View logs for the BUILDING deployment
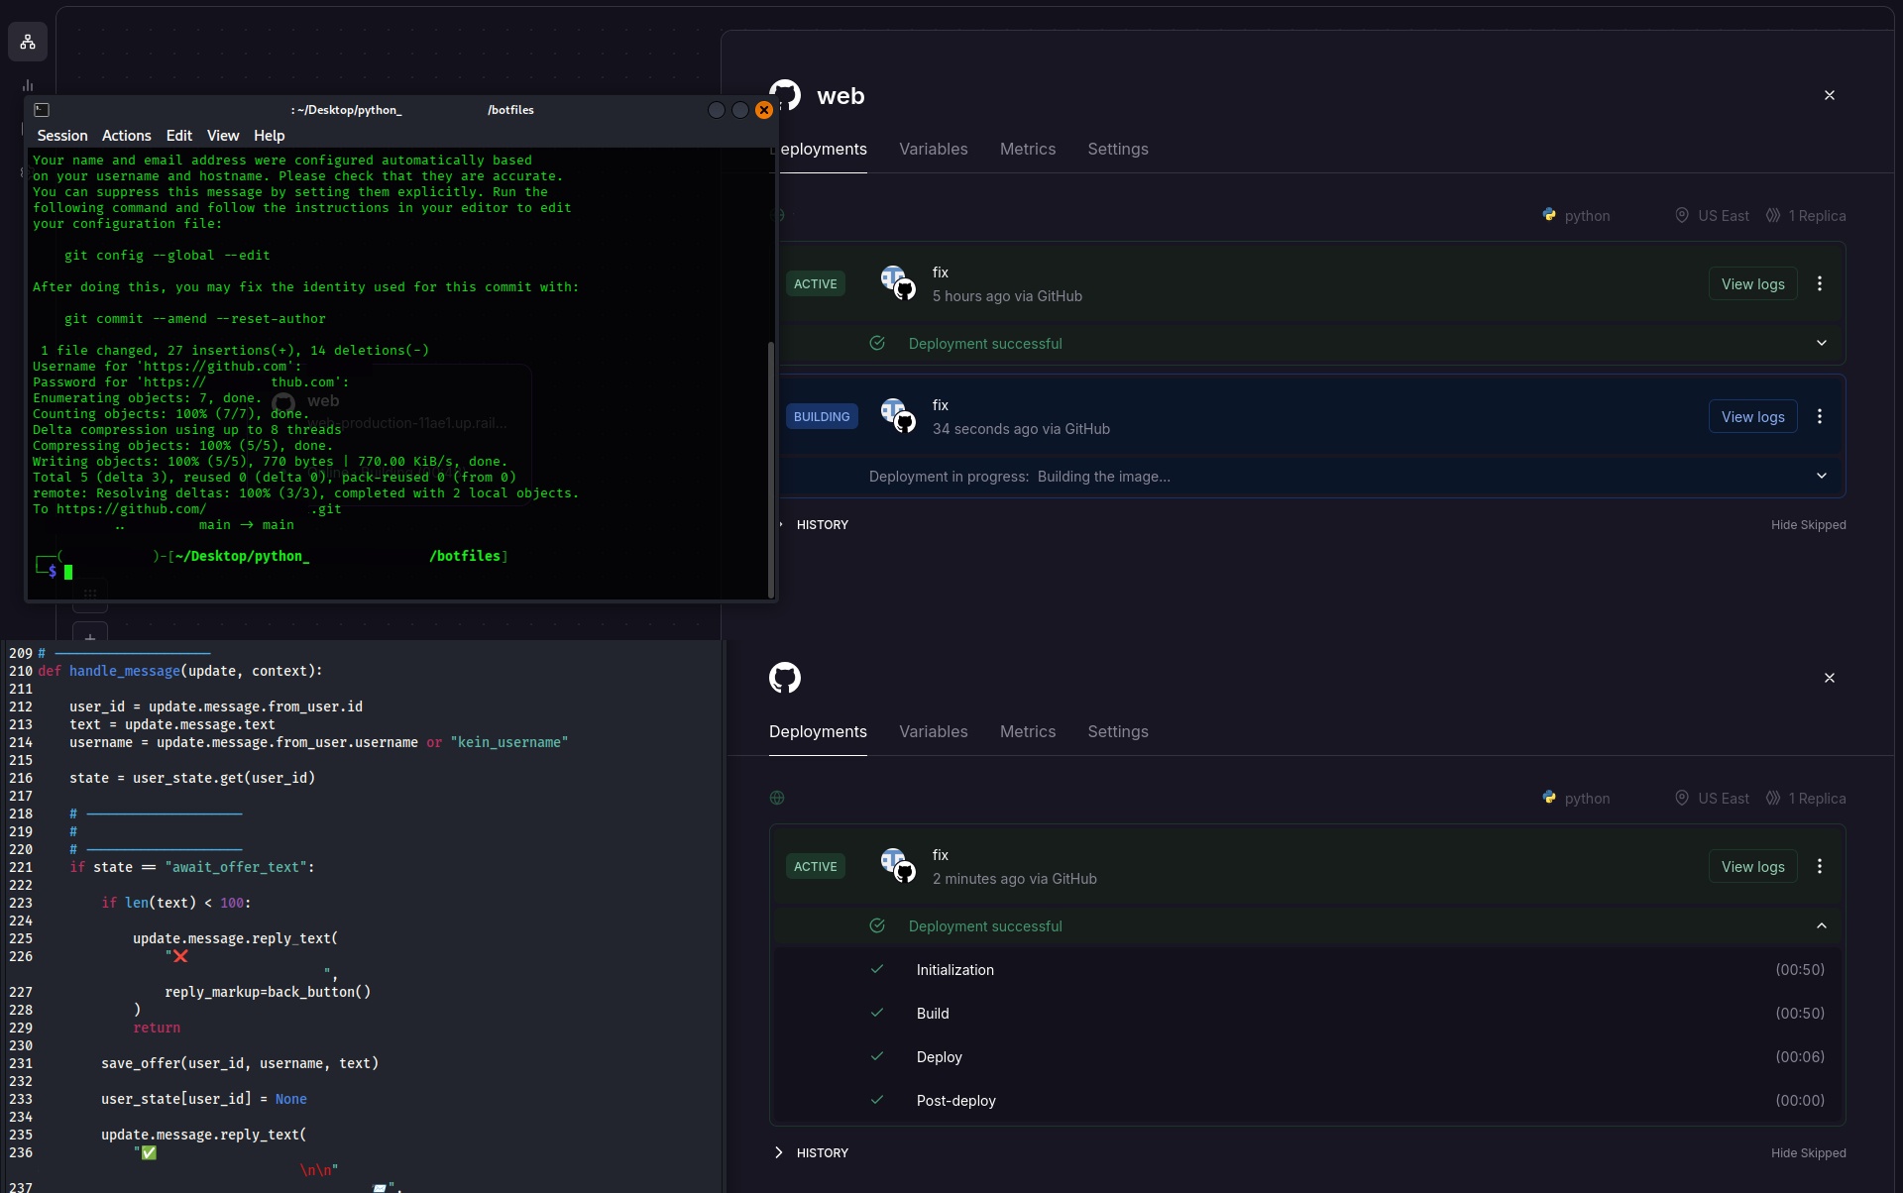Screen dimensions: 1903x1193 pos(1752,416)
